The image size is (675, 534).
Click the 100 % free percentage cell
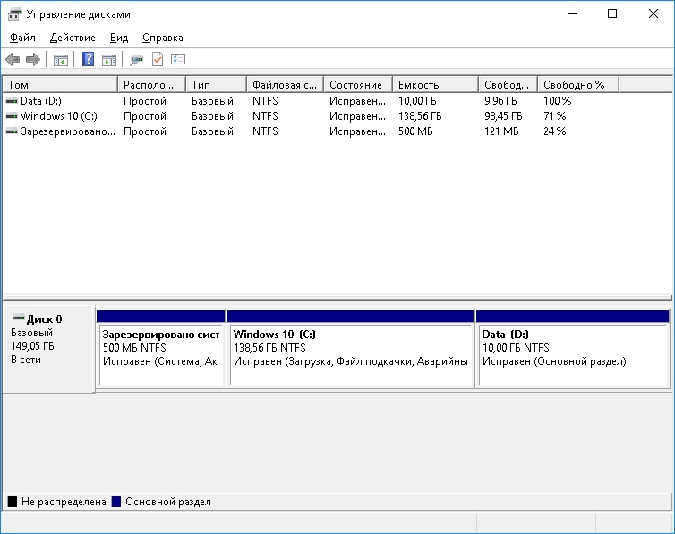coord(557,101)
